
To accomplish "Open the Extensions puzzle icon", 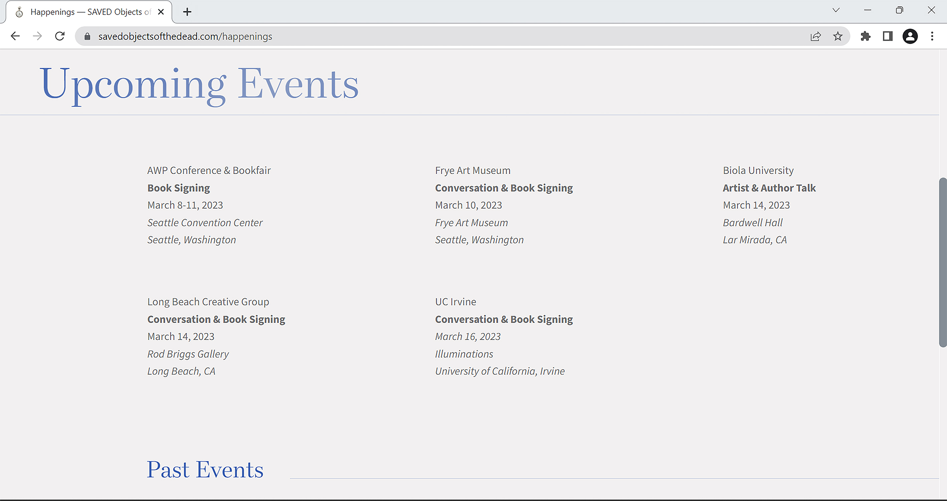I will pyautogui.click(x=866, y=36).
